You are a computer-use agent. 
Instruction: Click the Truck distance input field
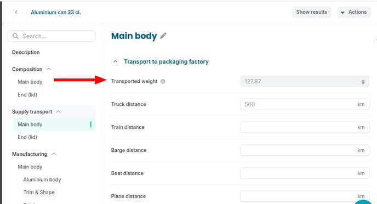(305, 104)
